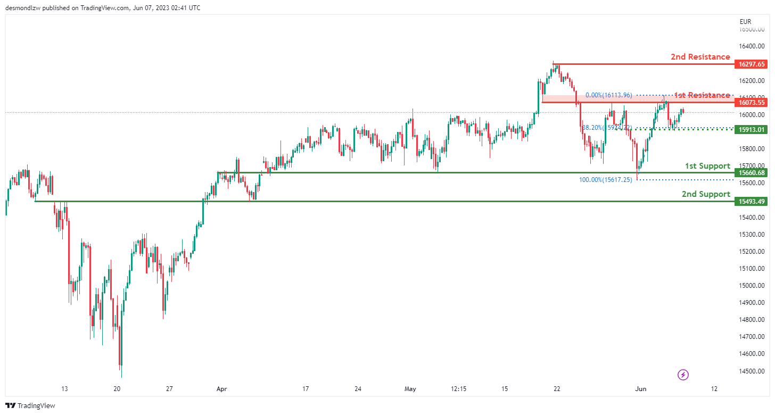Viewport: 775px width, 415px height.
Task: Click the 2nd Resistance text label
Action: tap(700, 57)
